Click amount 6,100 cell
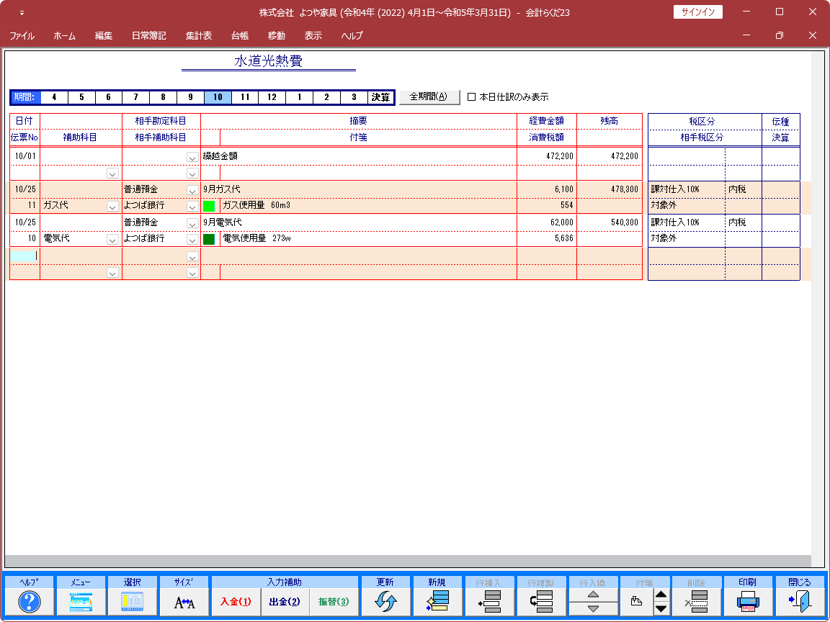 tap(547, 189)
